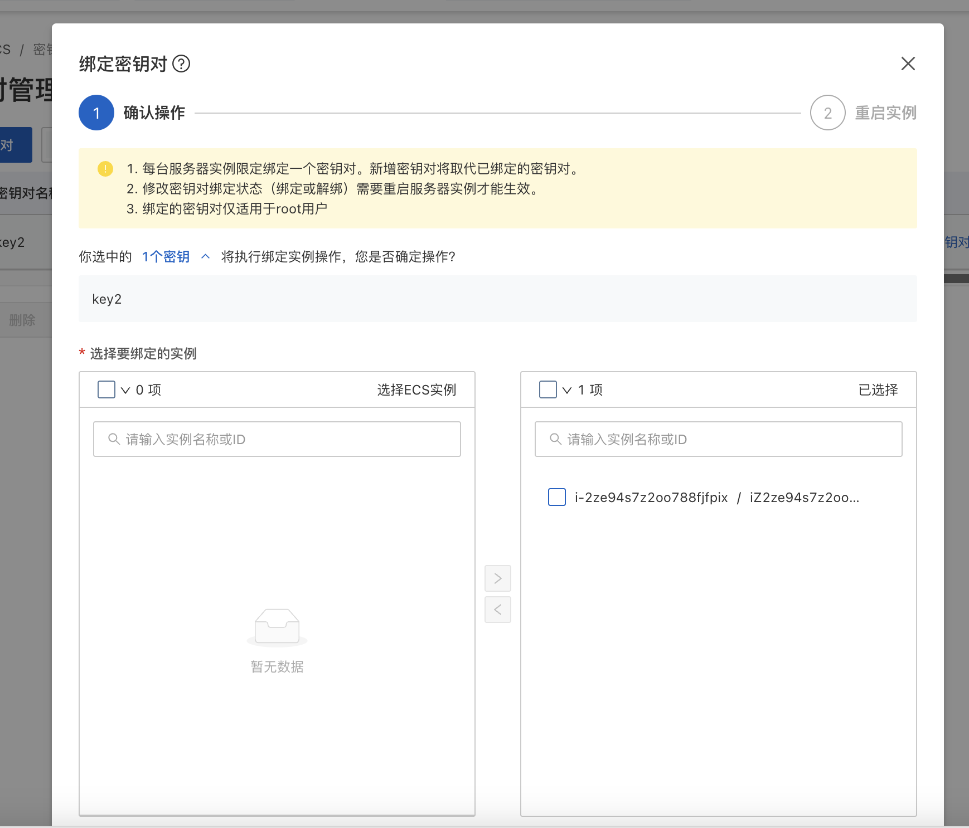Click search magnifier icon in left panel

click(x=114, y=439)
